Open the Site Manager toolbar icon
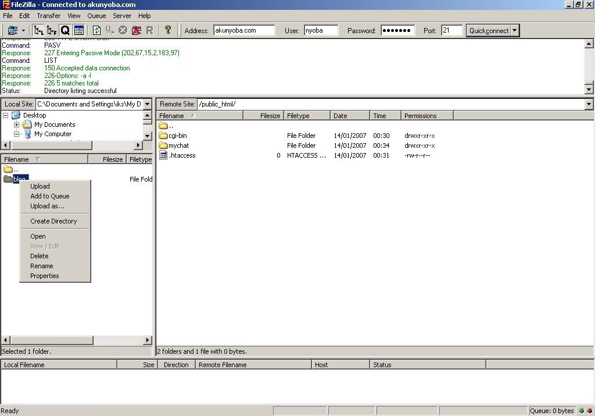The height and width of the screenshot is (416, 595). [x=13, y=30]
